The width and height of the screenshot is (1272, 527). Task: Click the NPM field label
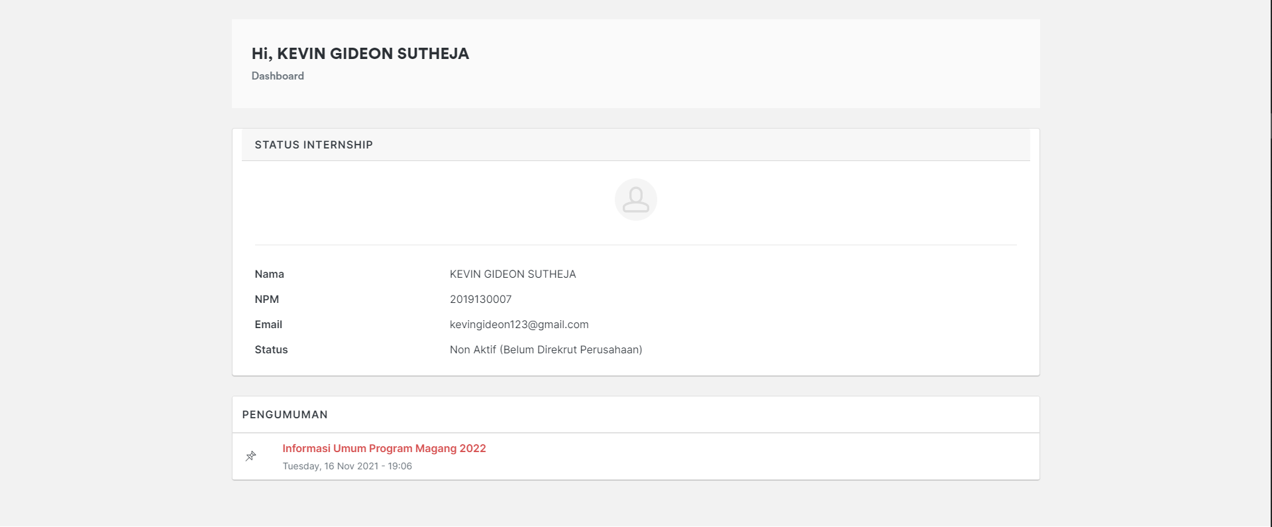coord(267,300)
